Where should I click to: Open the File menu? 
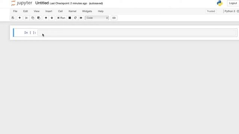pos(15,11)
